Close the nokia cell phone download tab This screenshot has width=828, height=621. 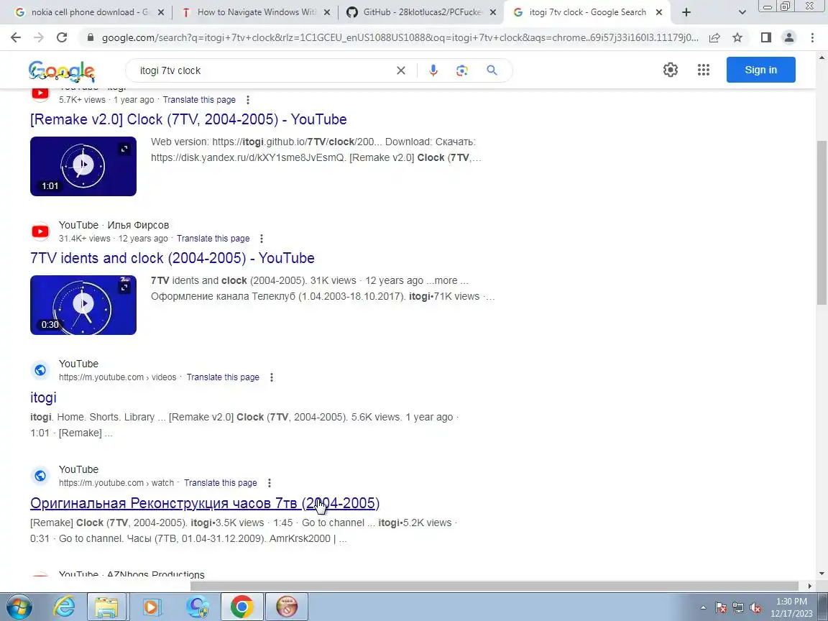coord(161,12)
